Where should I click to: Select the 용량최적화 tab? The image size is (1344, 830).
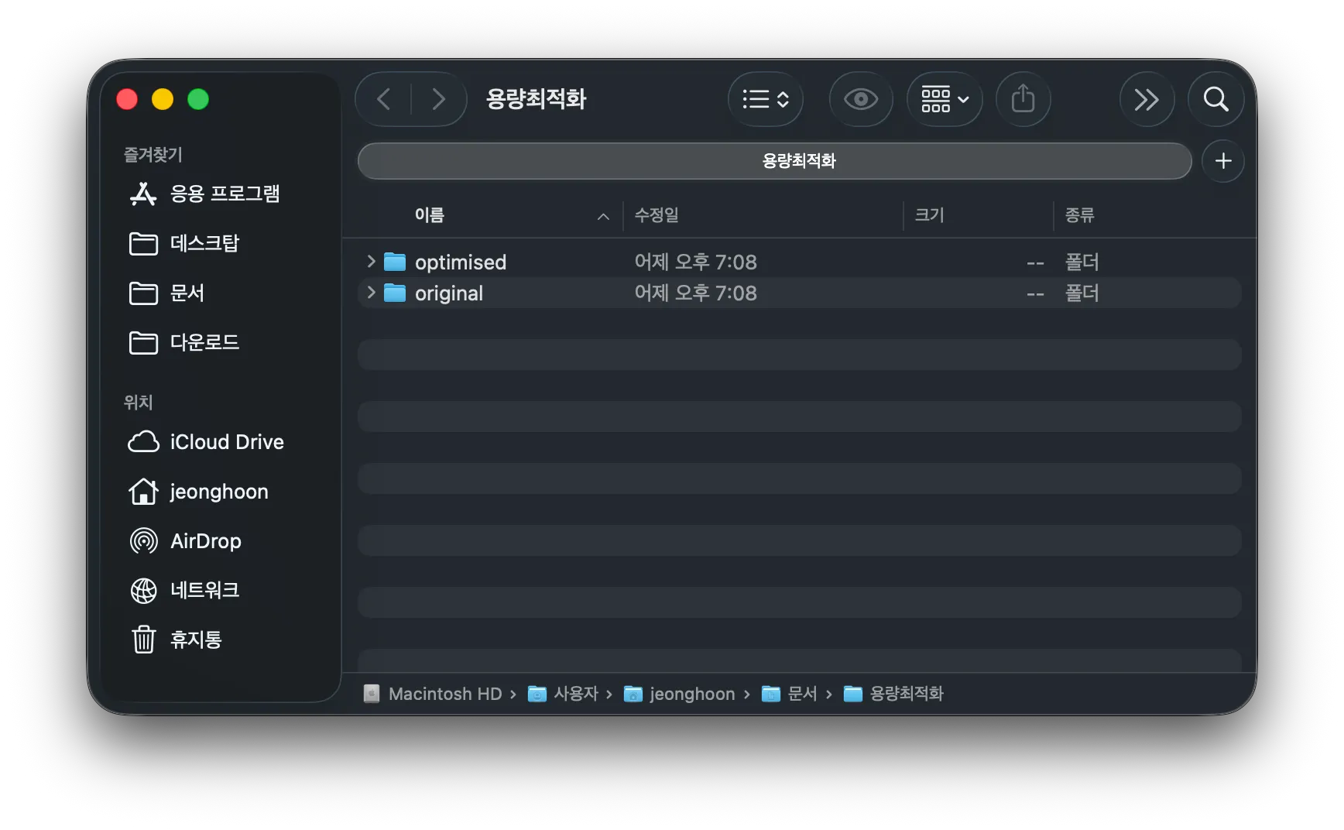pyautogui.click(x=774, y=161)
